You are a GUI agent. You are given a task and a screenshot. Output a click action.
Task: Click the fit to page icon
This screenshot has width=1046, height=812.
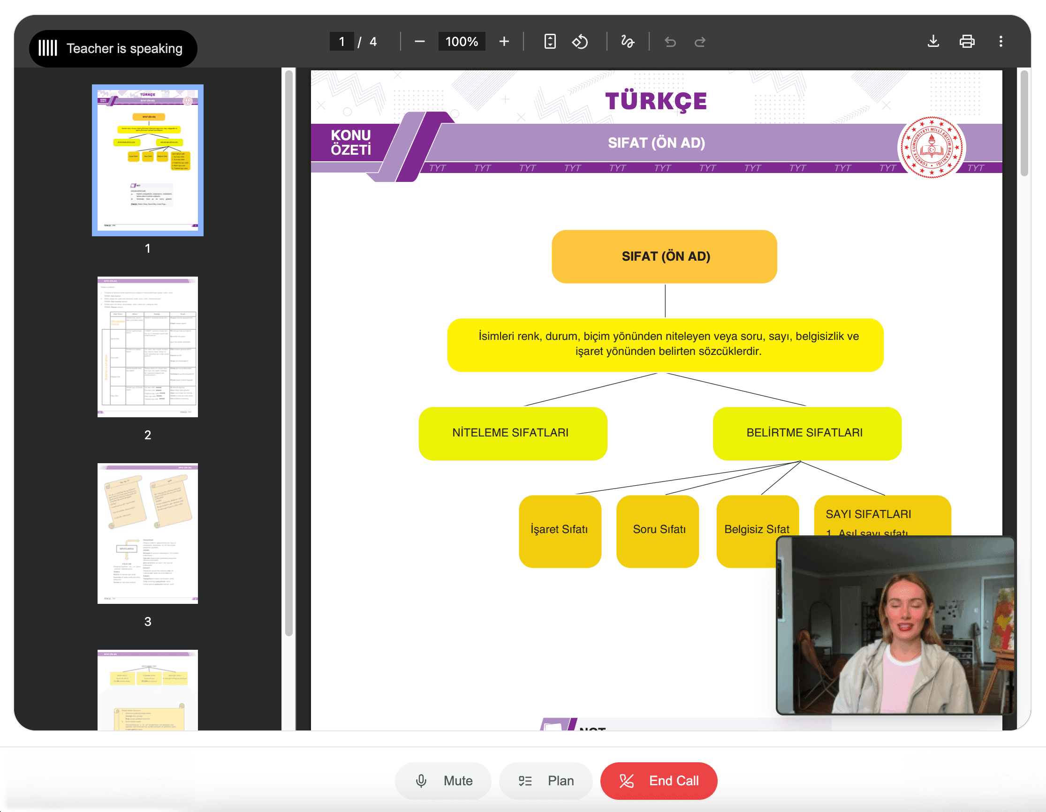550,42
